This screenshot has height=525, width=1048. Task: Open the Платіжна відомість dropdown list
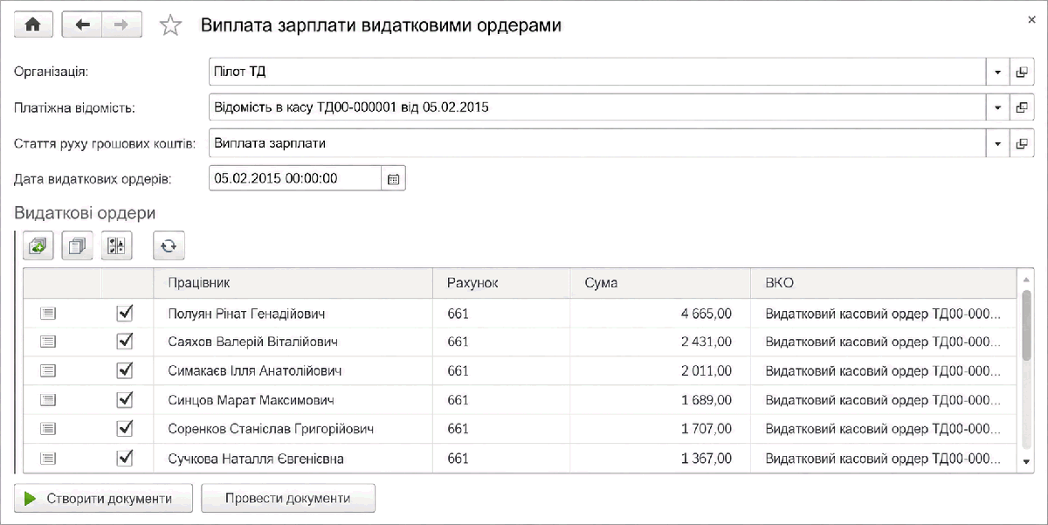coord(997,107)
